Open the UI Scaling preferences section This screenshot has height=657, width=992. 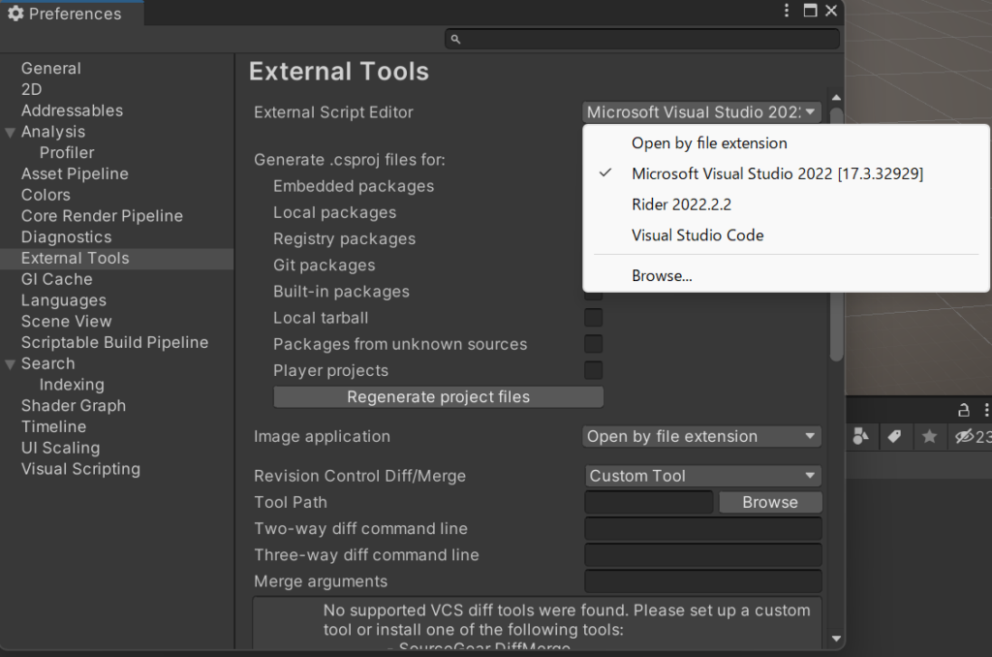point(61,448)
